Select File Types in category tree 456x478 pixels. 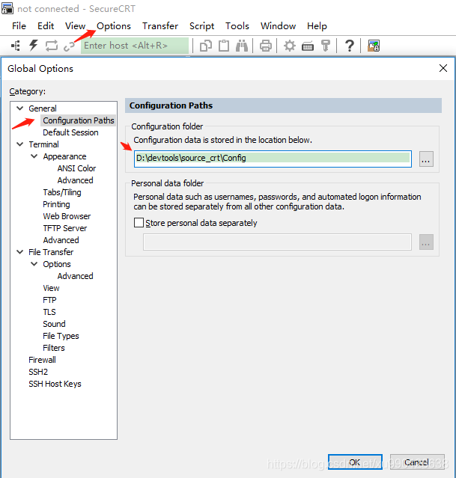pyautogui.click(x=61, y=336)
